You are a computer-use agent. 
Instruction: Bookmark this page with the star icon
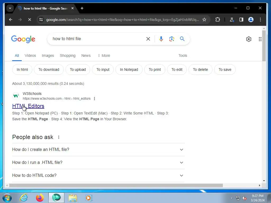(x=204, y=20)
